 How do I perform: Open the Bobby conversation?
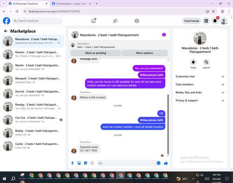[33, 133]
